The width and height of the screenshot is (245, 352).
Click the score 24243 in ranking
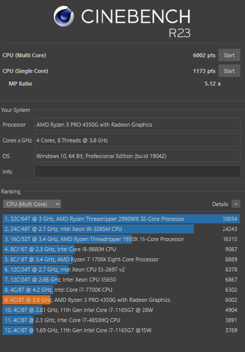tap(230, 229)
